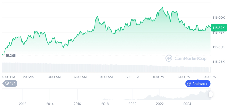
Task: Click the 2024 mark on overview timeline
Action: pos(187,104)
